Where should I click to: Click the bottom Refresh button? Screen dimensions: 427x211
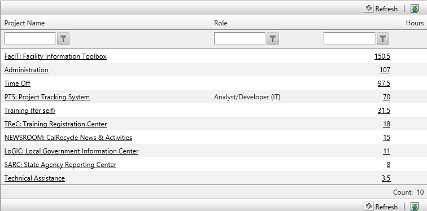click(x=381, y=206)
